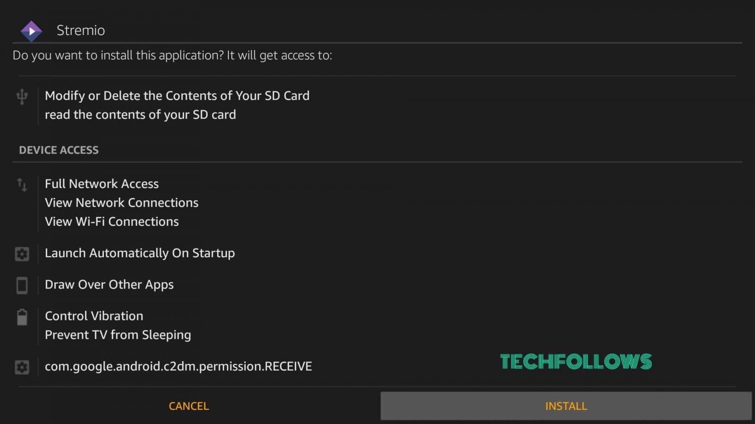Select View Network Connections entry
The width and height of the screenshot is (755, 424).
121,203
